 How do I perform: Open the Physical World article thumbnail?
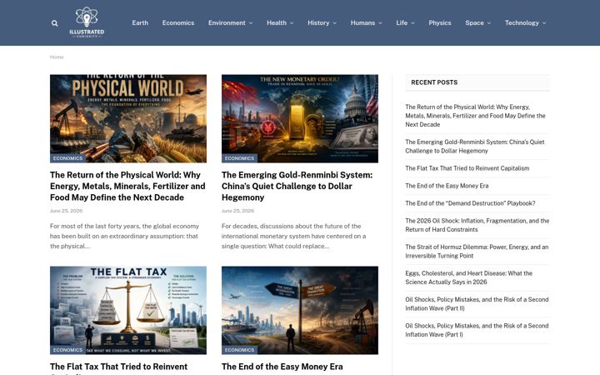[x=128, y=118]
